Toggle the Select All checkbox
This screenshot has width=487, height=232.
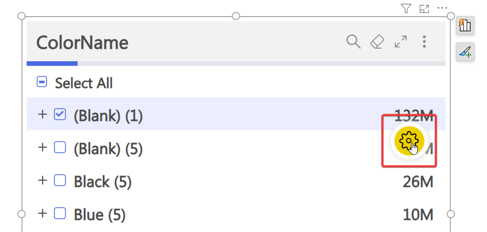[42, 82]
